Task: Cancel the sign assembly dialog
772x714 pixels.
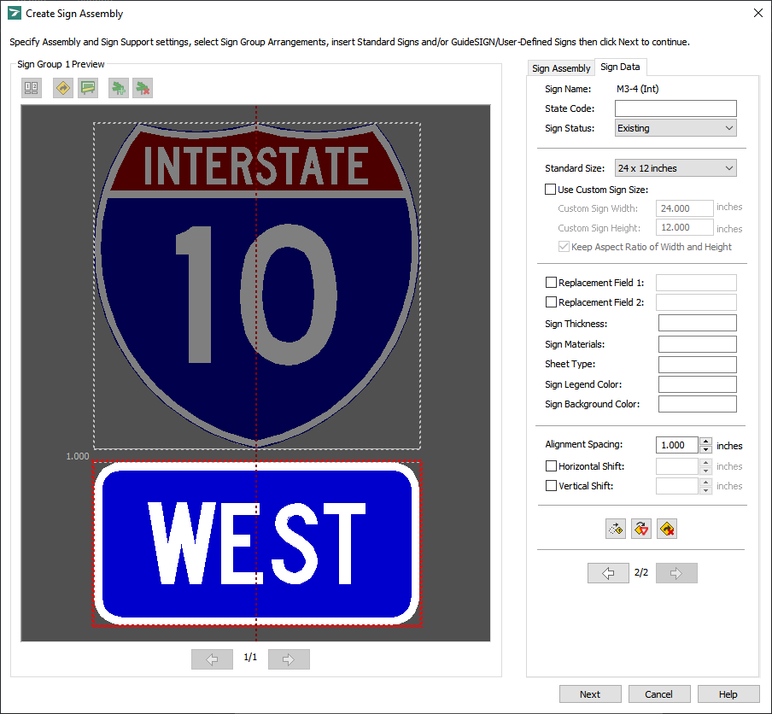Action: (659, 694)
